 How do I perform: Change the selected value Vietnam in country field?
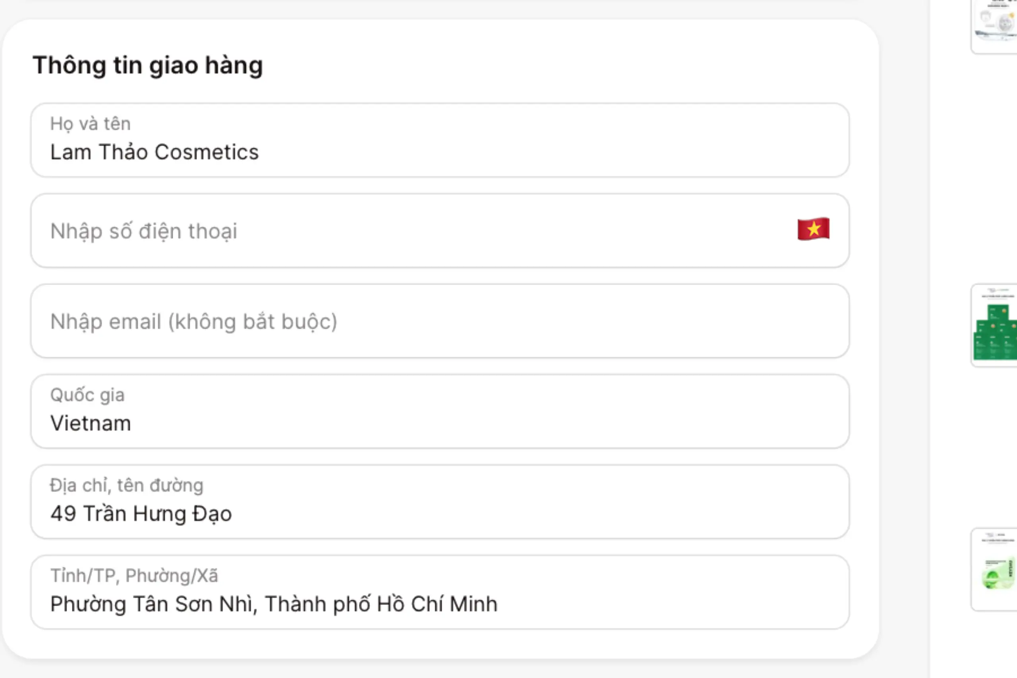[x=90, y=423]
